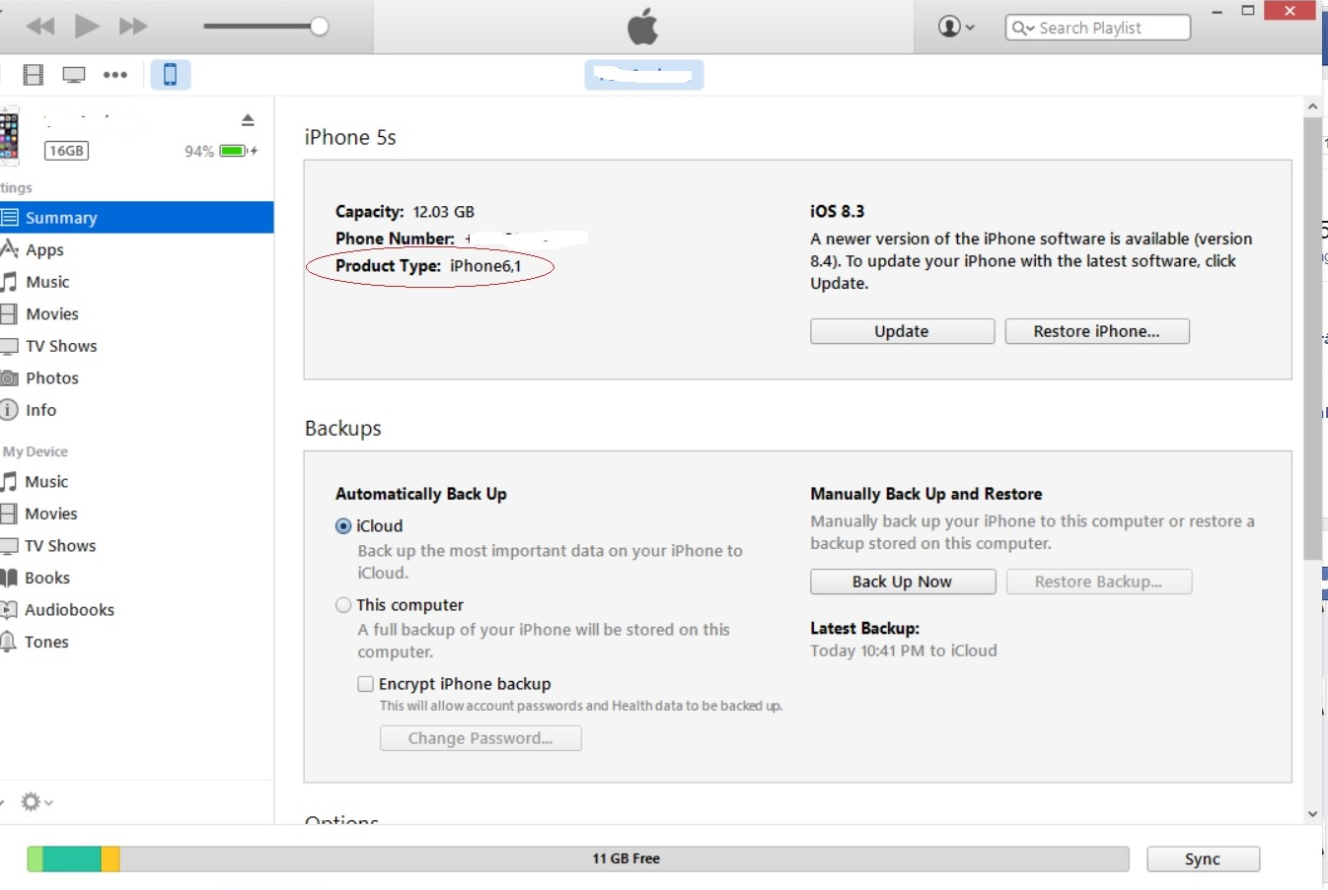Click the fast forward next button
The image size is (1328, 890).
point(133,27)
